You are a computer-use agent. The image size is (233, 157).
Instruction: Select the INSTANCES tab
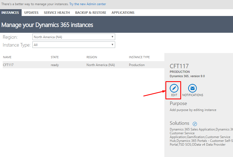[x=11, y=12]
